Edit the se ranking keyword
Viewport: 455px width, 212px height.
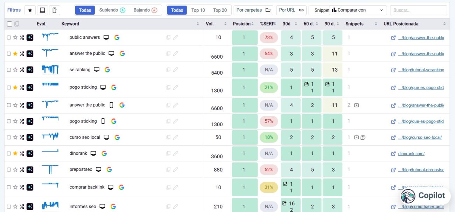click(x=175, y=70)
